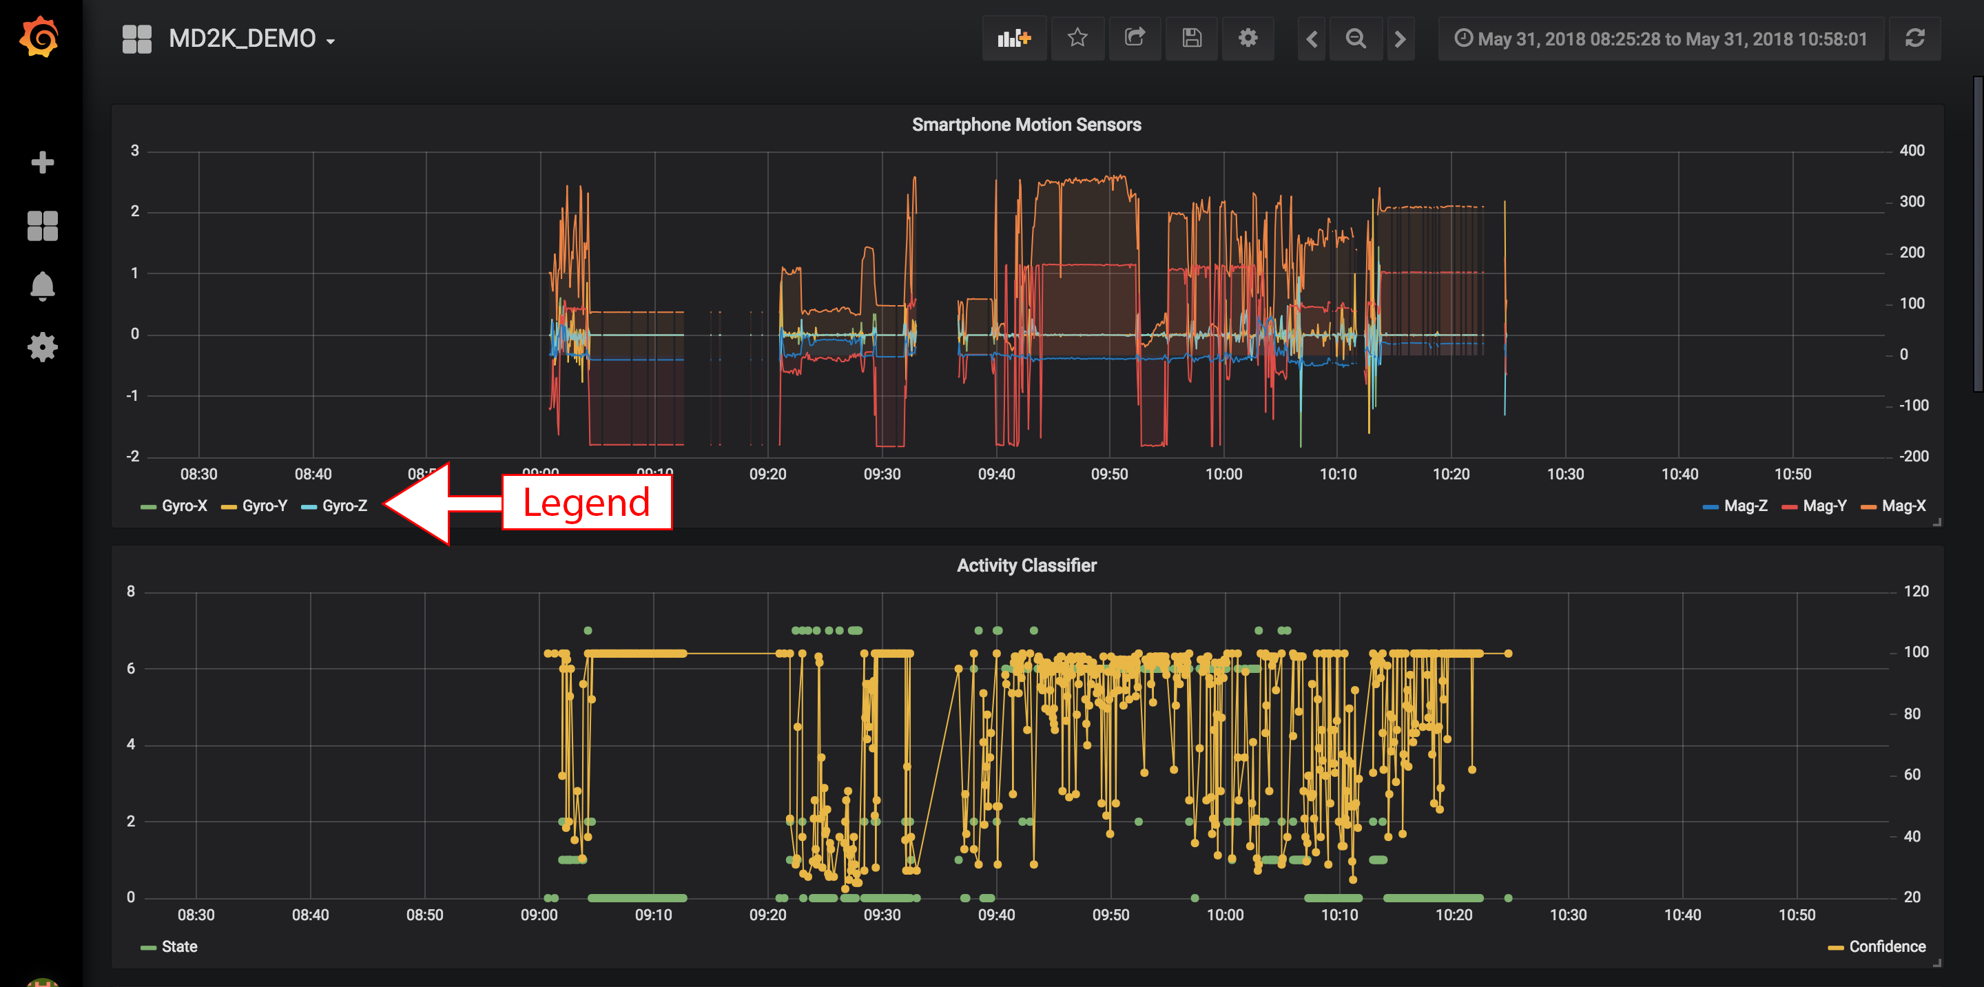Click the Share dashboard icon
Image resolution: width=1984 pixels, height=987 pixels.
tap(1135, 39)
